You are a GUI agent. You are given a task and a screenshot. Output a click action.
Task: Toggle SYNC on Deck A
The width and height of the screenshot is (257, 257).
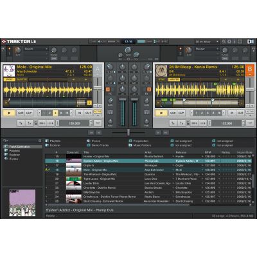[10, 80]
